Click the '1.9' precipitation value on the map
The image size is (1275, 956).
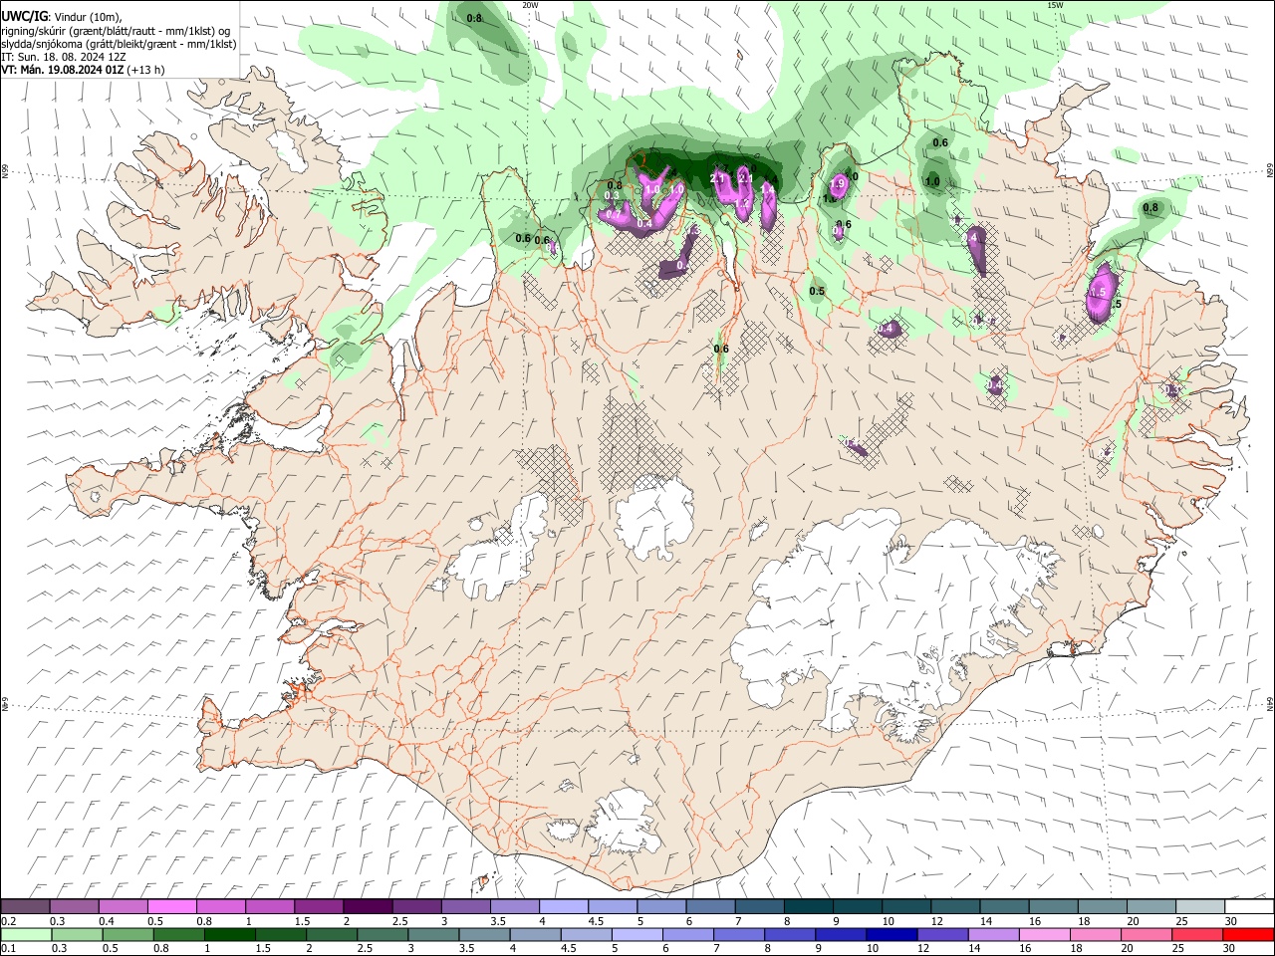click(x=837, y=183)
